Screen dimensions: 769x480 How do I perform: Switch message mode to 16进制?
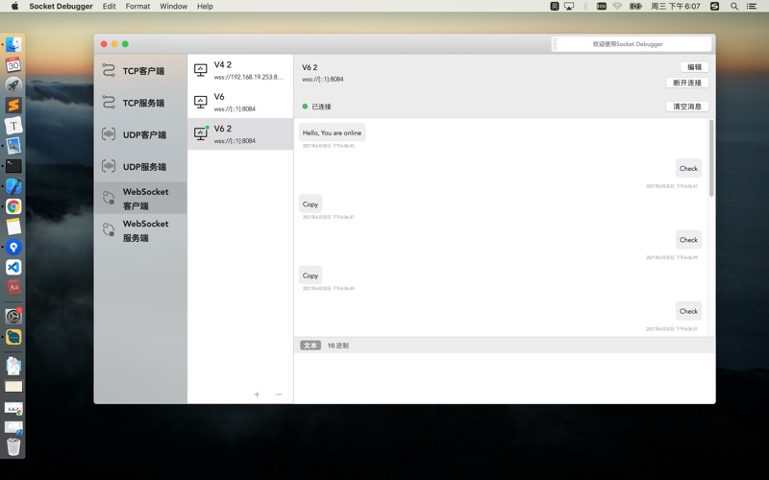point(338,346)
